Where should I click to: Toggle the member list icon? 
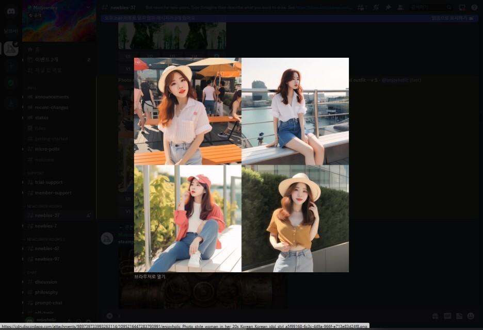click(400, 7)
